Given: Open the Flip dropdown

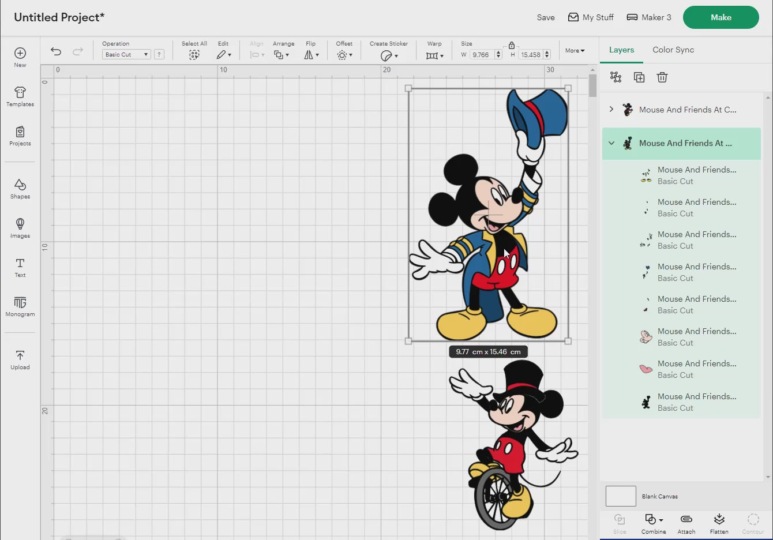Looking at the screenshot, I should pos(311,55).
